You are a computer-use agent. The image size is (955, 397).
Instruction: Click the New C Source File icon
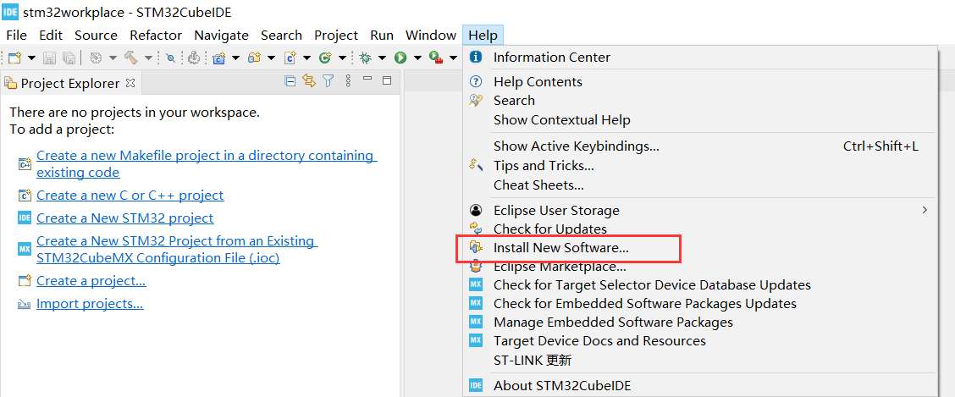tap(290, 58)
